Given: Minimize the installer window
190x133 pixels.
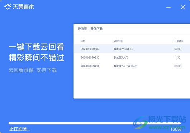Looking at the screenshot, I should (168, 7).
